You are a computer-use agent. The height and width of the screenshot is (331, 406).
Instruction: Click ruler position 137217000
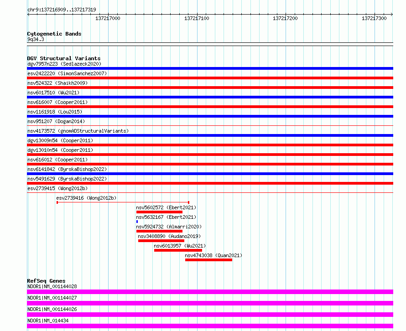108,18
